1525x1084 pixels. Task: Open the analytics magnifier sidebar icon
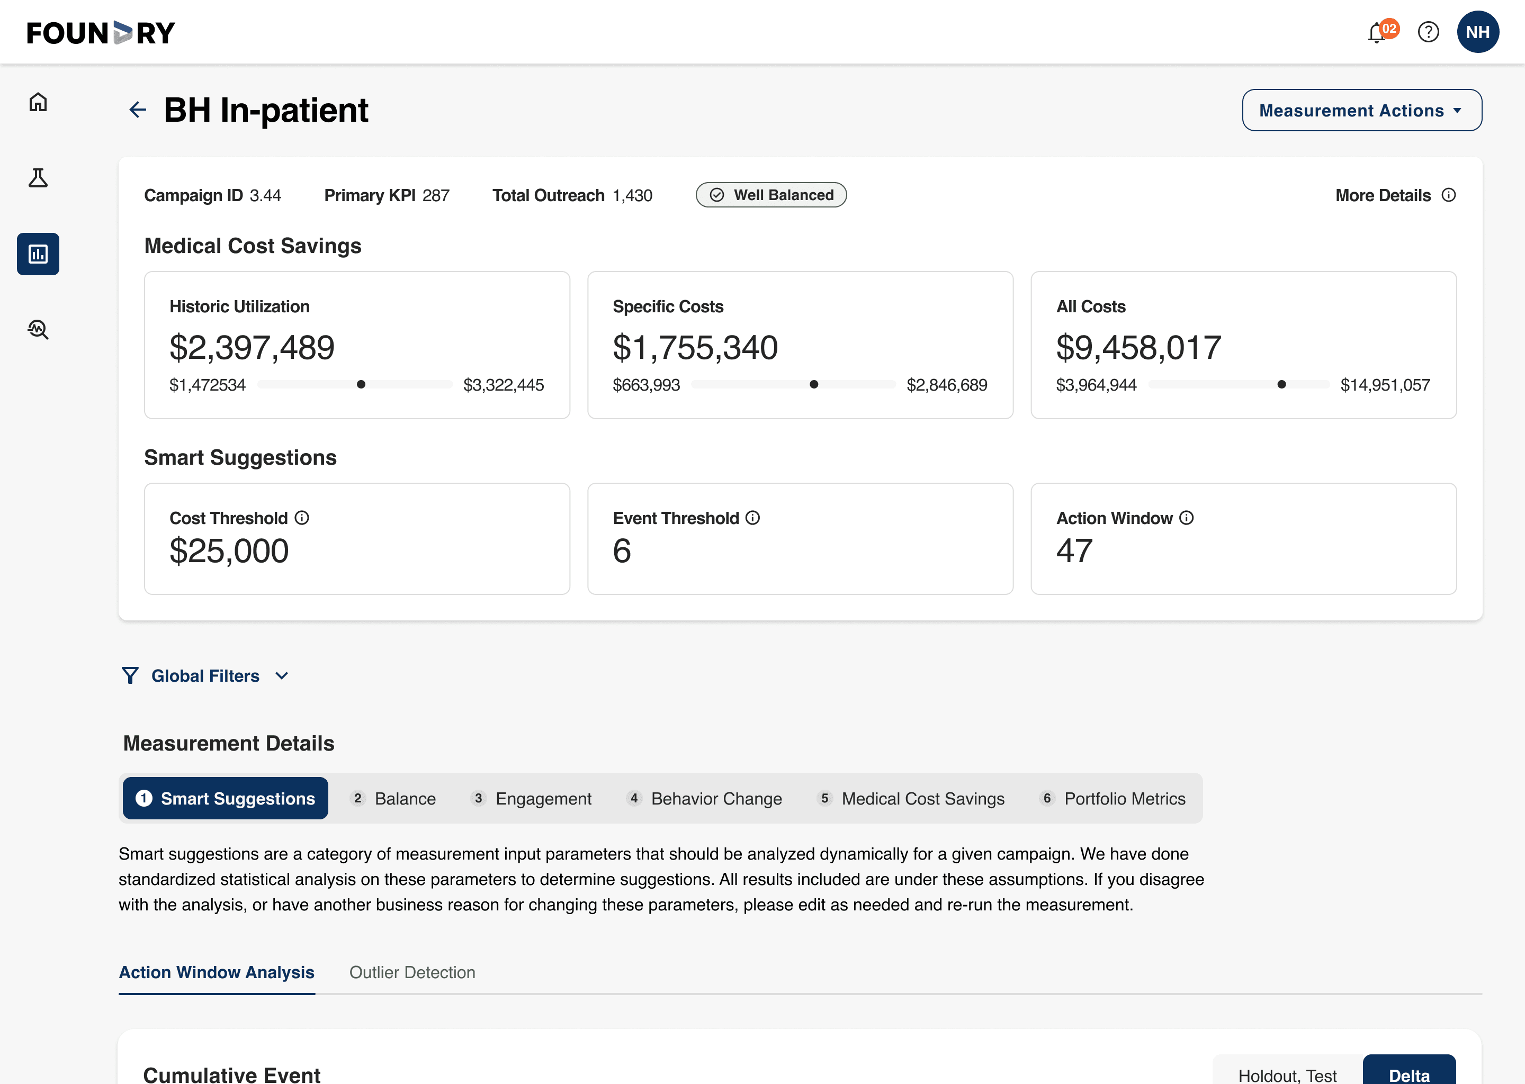pyautogui.click(x=38, y=329)
